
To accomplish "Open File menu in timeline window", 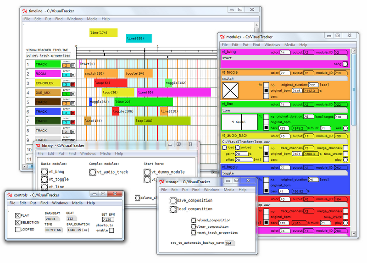I will tap(27, 19).
